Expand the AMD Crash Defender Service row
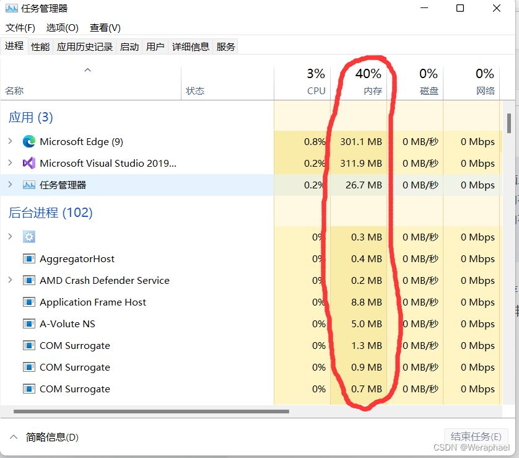Screen dimensions: 519x458 tap(11, 280)
